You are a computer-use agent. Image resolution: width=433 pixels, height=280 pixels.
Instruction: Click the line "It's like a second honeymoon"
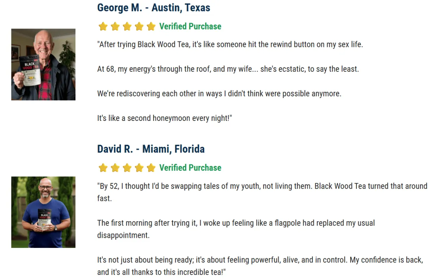pos(165,118)
